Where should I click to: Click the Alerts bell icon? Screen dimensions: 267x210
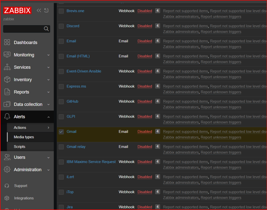tap(7, 117)
